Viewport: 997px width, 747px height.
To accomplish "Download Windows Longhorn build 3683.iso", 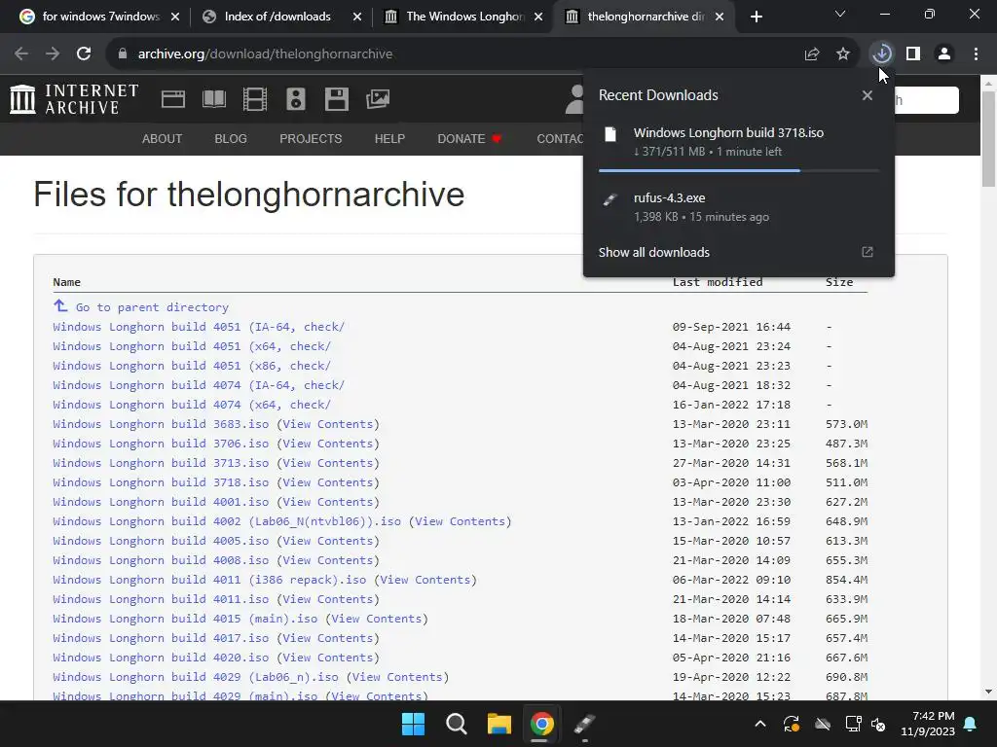I will [x=161, y=424].
